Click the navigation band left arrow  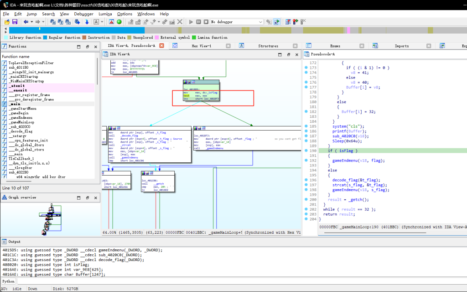(5, 29)
